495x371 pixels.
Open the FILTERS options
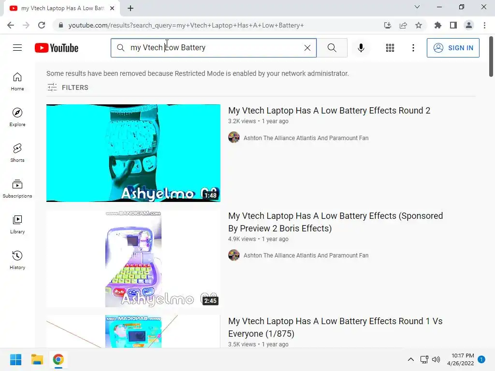coord(68,87)
